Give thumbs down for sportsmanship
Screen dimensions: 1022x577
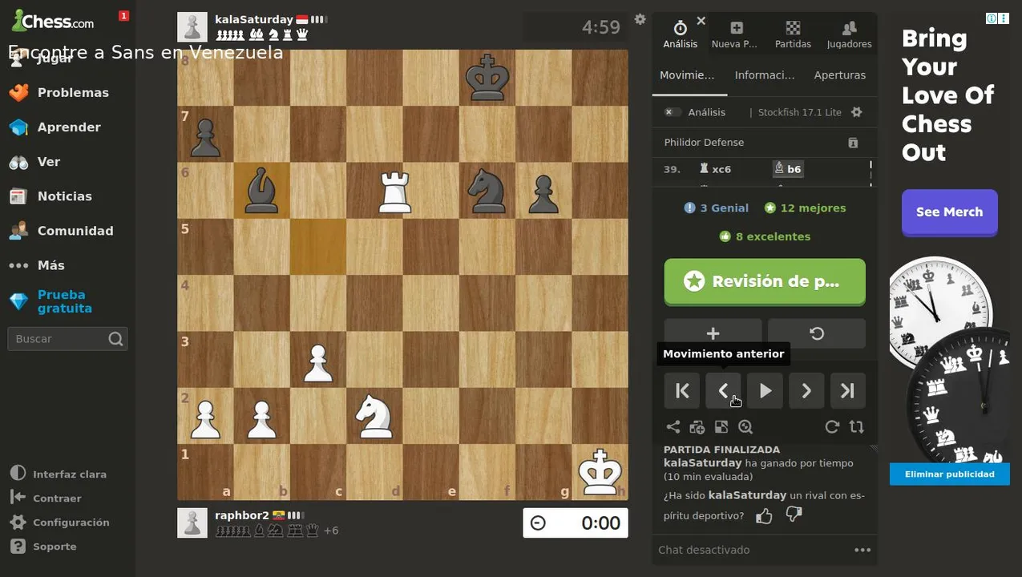(x=794, y=514)
